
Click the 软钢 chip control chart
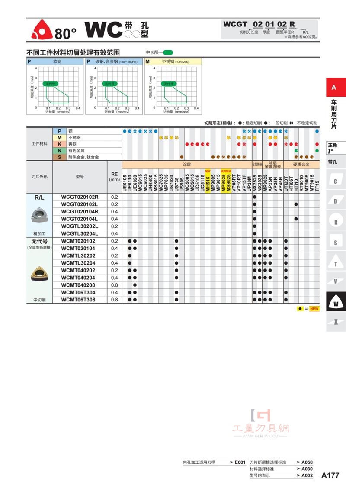(x=54, y=86)
